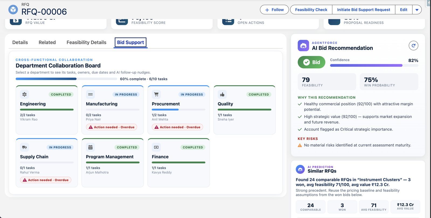Click the checkmark beside High strategic value
Screen dimensions: 431x218
[300, 117]
